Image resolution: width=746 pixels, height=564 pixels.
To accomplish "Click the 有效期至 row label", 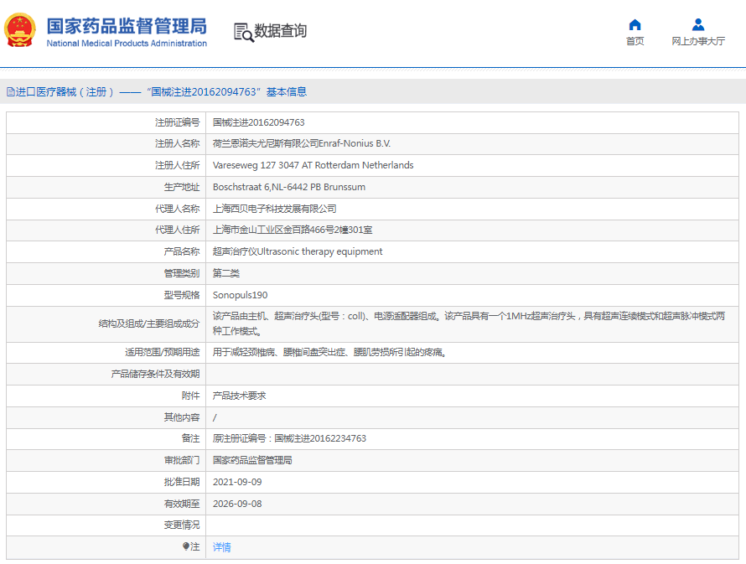I will coord(182,504).
